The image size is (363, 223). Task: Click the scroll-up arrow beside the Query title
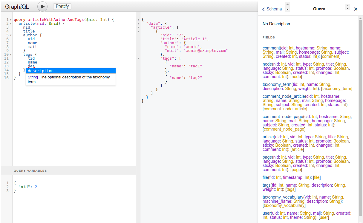click(x=347, y=5)
